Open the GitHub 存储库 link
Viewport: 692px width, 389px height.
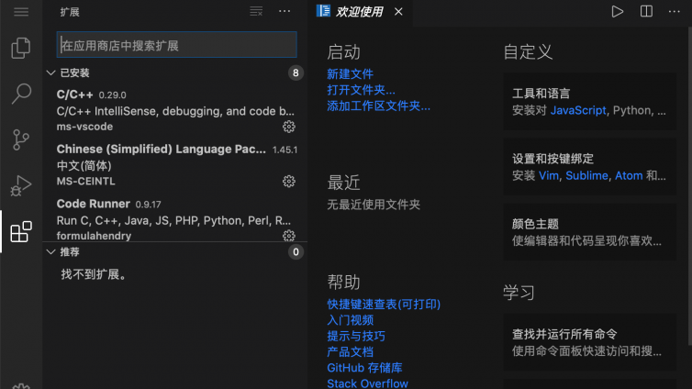pos(364,368)
